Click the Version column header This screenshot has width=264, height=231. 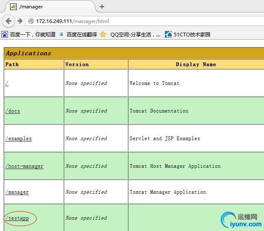96,64
